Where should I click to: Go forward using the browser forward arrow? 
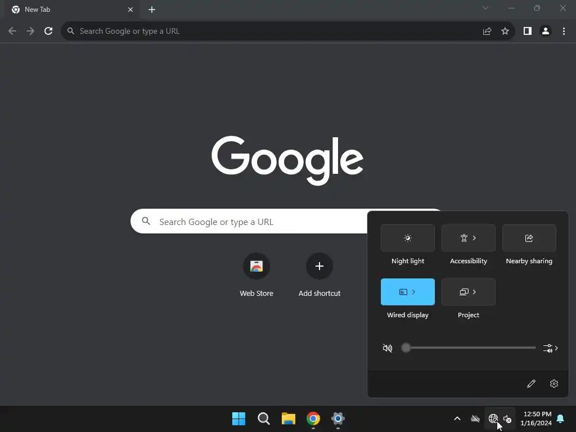coord(30,31)
